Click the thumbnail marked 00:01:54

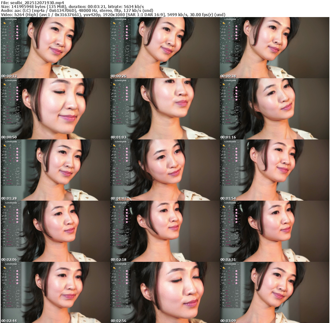pyautogui.click(x=274, y=170)
